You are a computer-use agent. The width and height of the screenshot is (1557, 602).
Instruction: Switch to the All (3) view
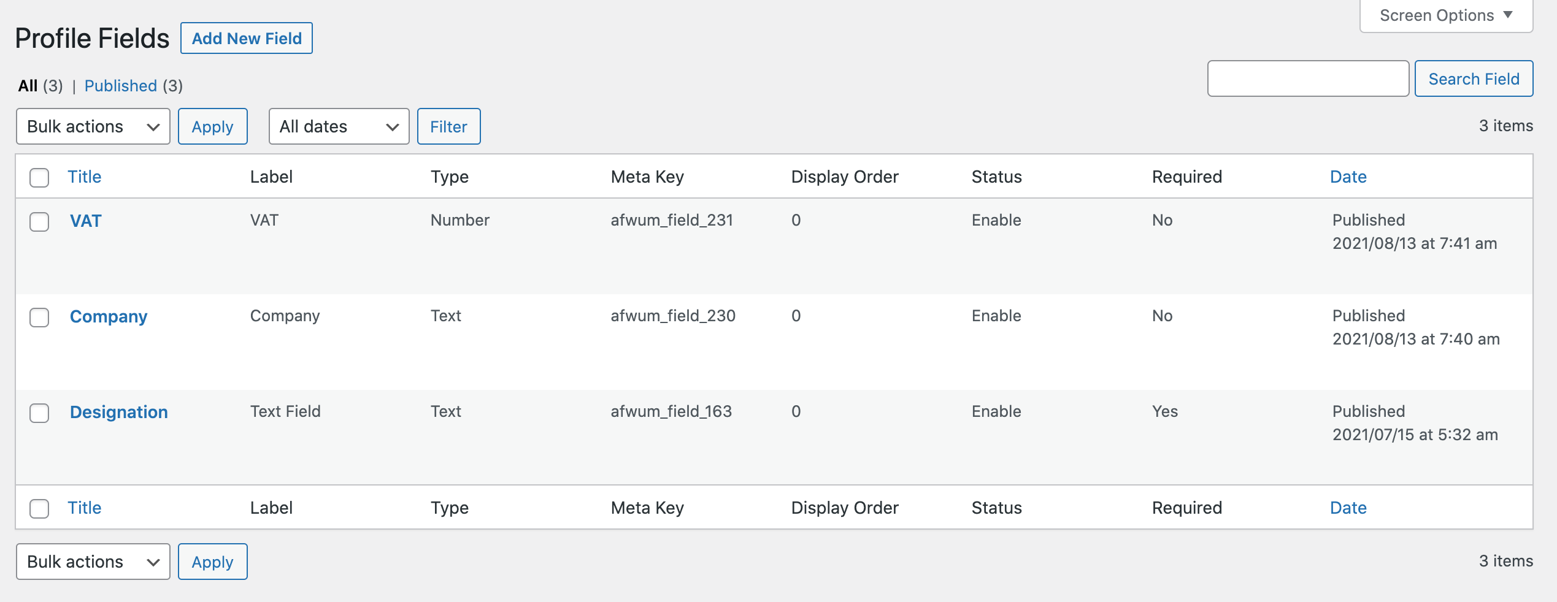pos(28,86)
